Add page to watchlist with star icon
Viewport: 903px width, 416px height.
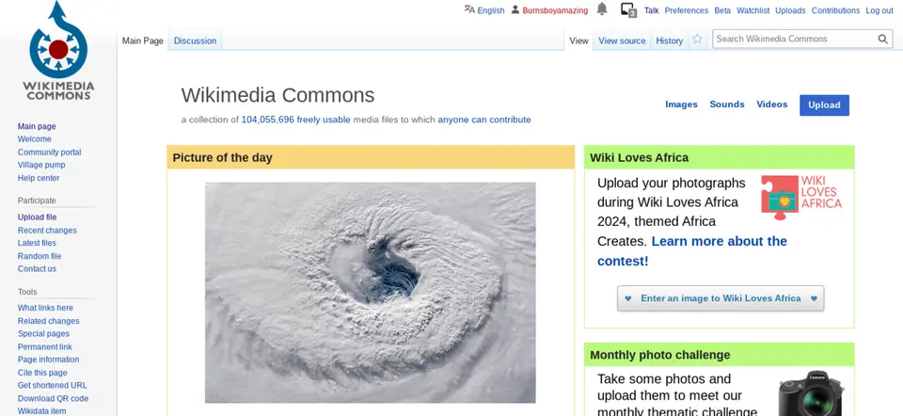pyautogui.click(x=697, y=40)
